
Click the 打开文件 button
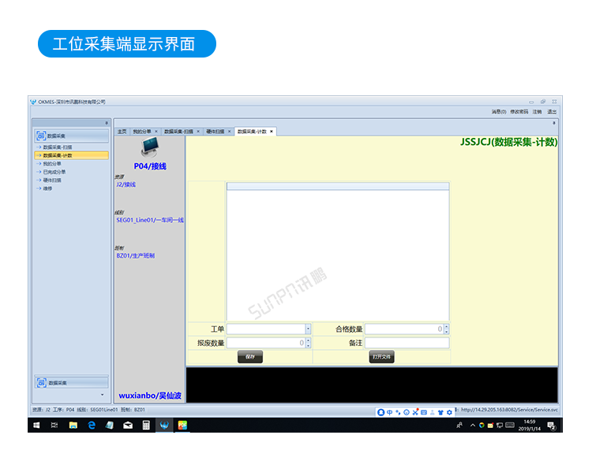click(x=382, y=357)
